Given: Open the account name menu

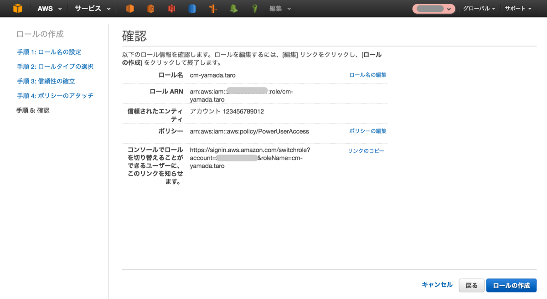Looking at the screenshot, I should 432,8.
